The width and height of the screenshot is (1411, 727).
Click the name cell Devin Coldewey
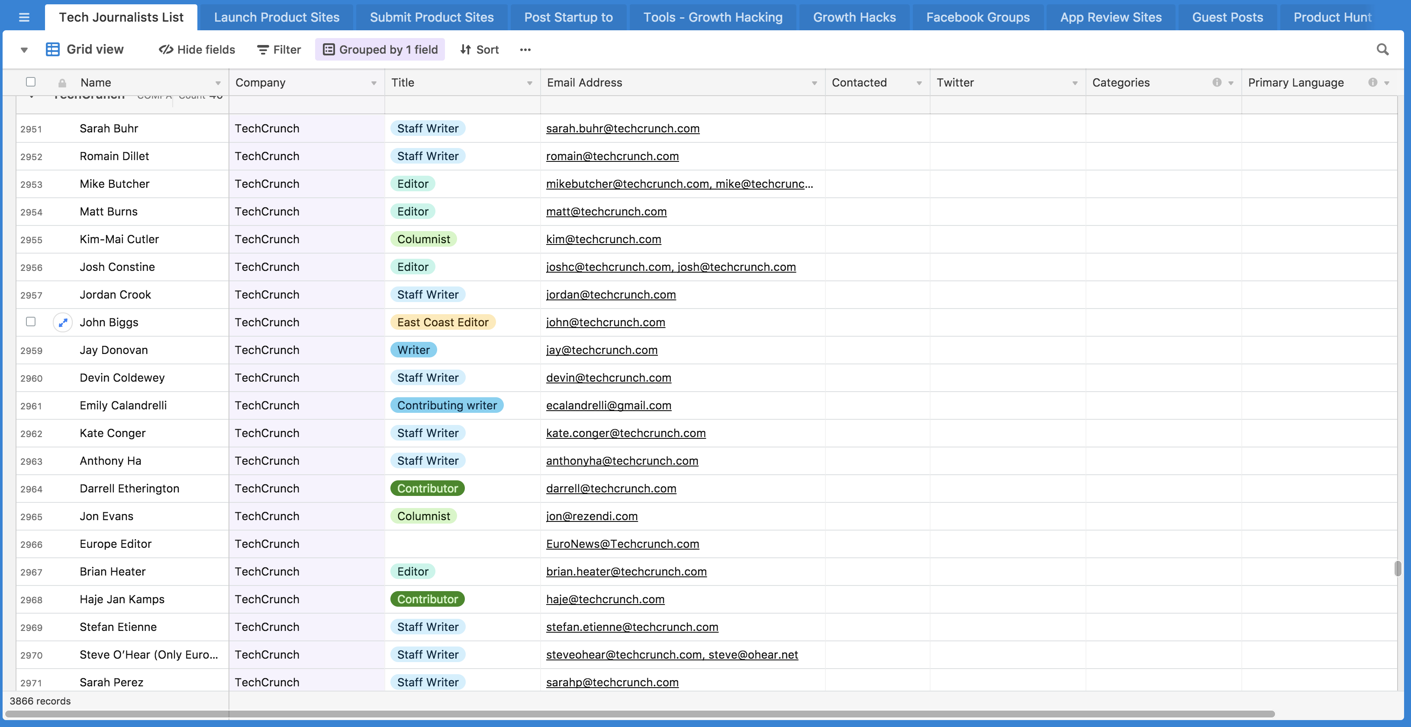click(x=122, y=378)
